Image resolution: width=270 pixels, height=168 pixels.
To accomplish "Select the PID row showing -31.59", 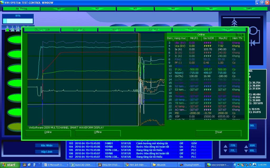I will click(x=205, y=113).
